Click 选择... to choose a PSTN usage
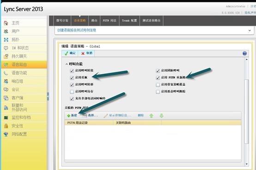 click(90, 116)
